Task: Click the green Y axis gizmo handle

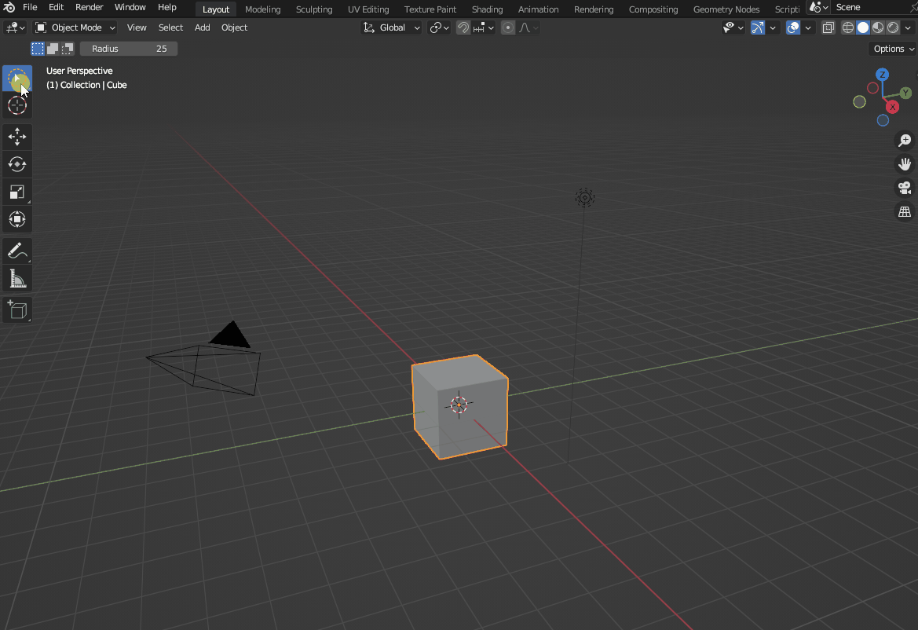Action: [x=905, y=93]
